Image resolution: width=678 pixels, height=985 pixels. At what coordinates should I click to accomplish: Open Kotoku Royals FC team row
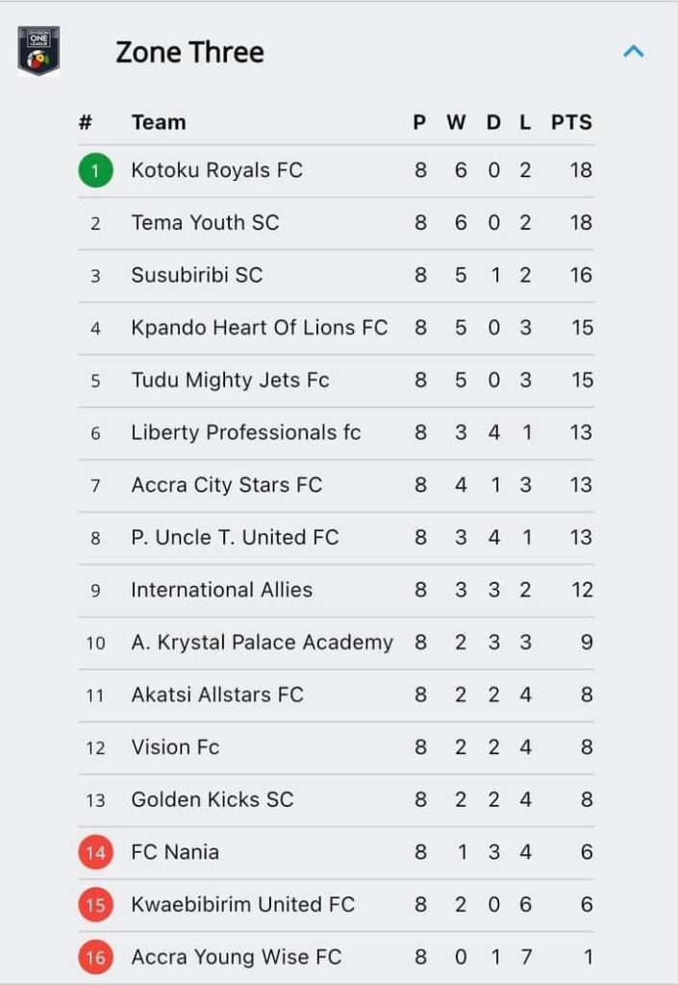[337, 171]
